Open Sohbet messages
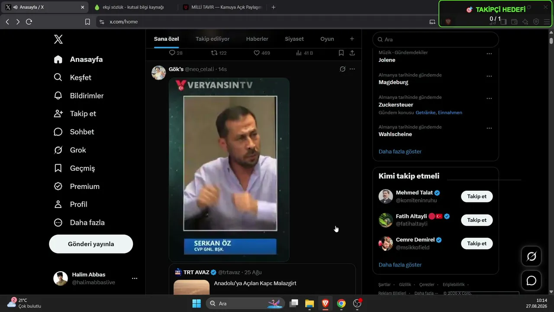The width and height of the screenshot is (554, 312). point(74,132)
